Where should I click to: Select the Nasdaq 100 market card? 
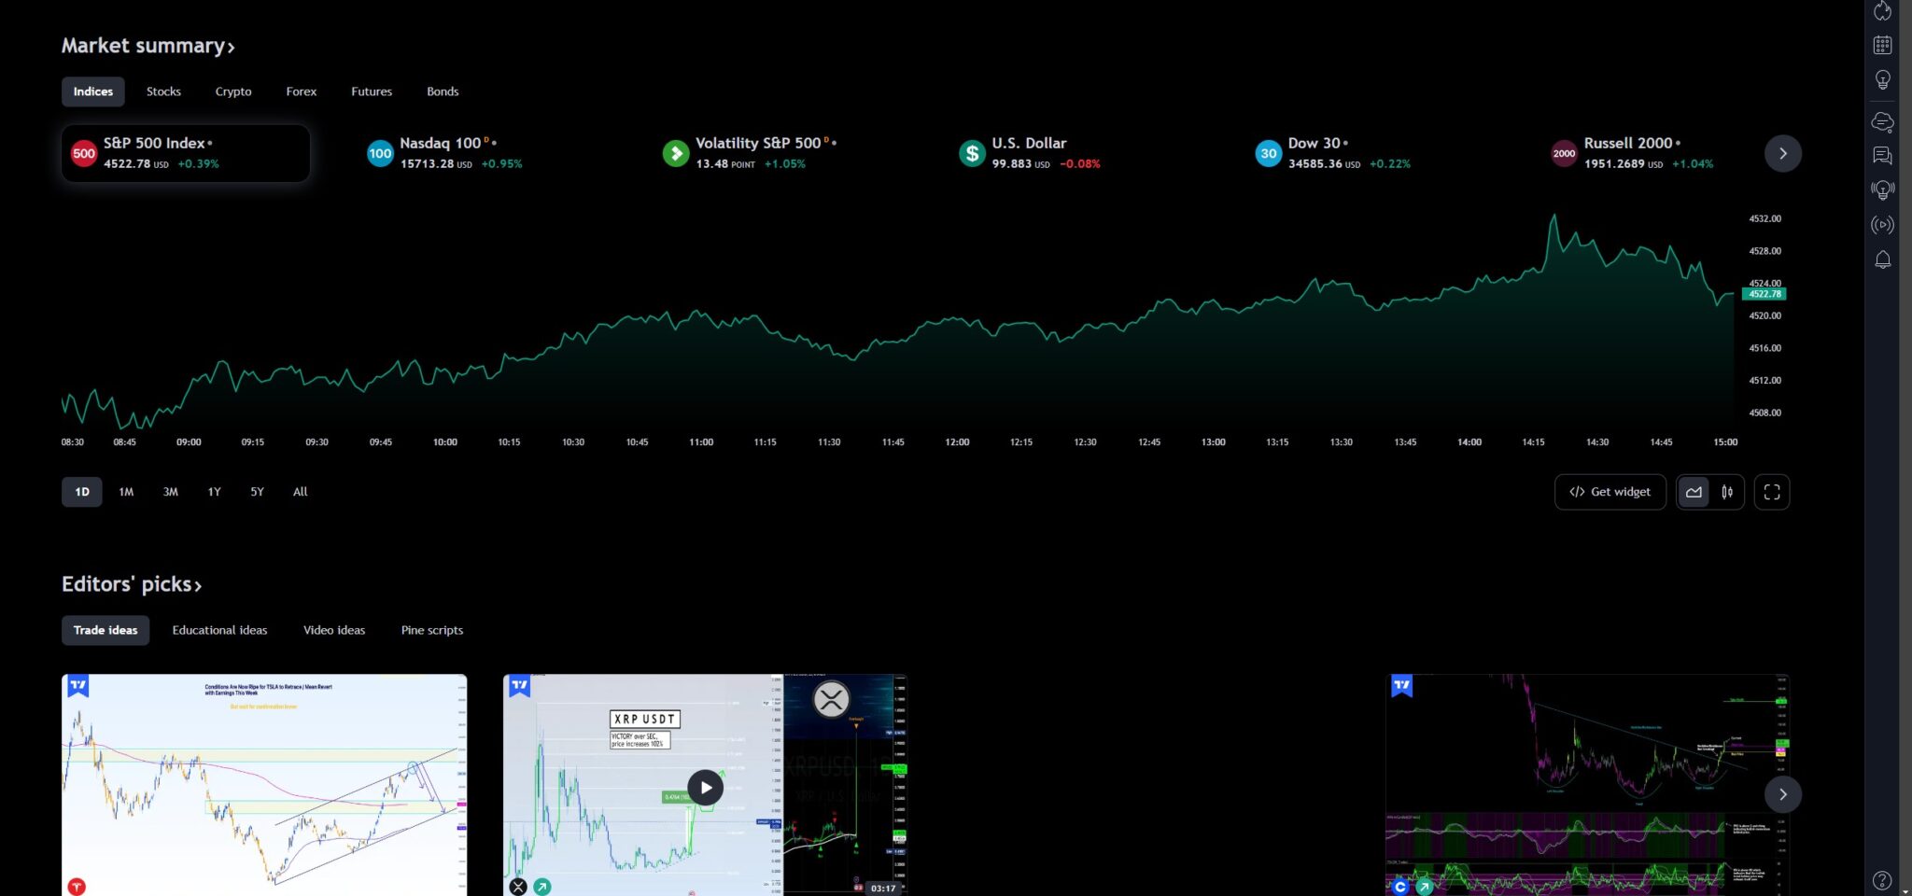coord(446,153)
